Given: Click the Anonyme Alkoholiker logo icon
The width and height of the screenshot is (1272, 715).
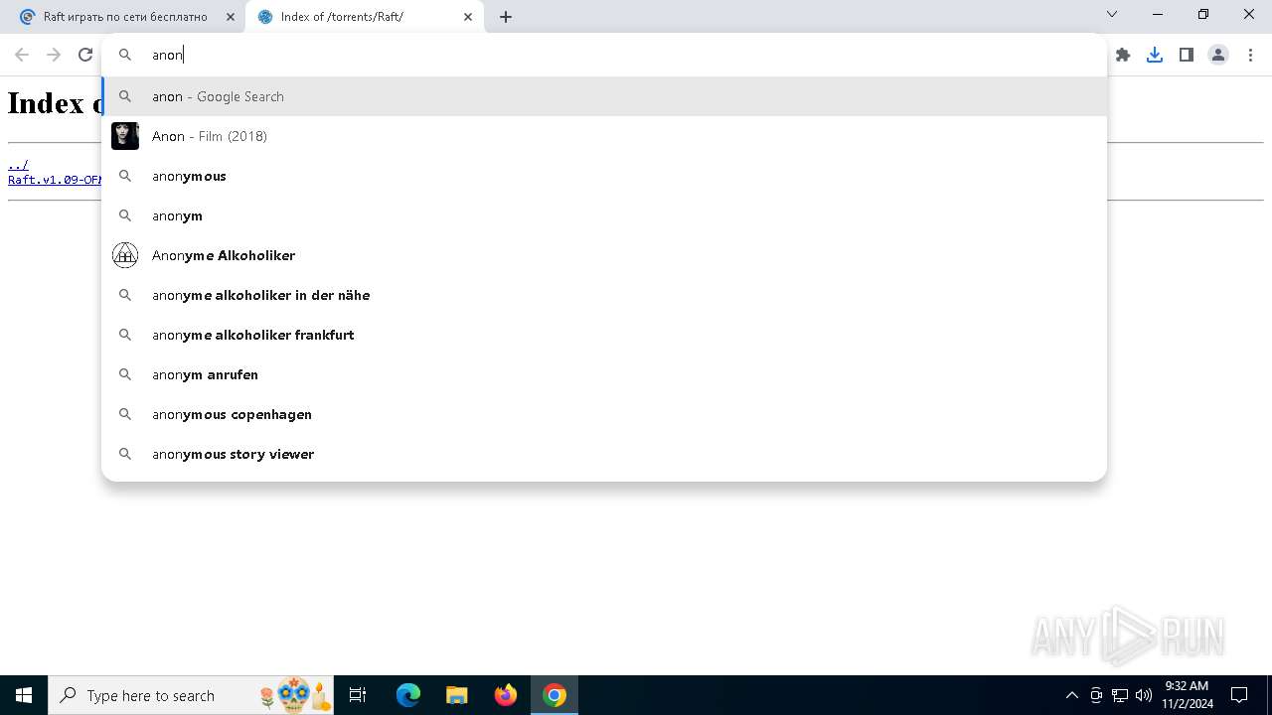Looking at the screenshot, I should tap(125, 255).
